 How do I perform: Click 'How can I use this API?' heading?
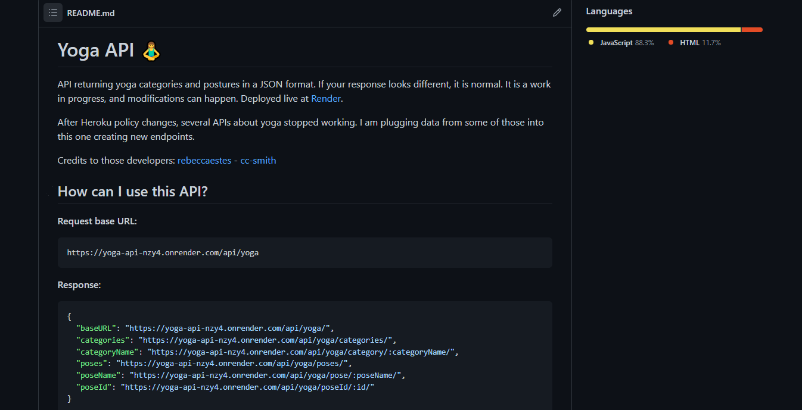[x=132, y=192]
